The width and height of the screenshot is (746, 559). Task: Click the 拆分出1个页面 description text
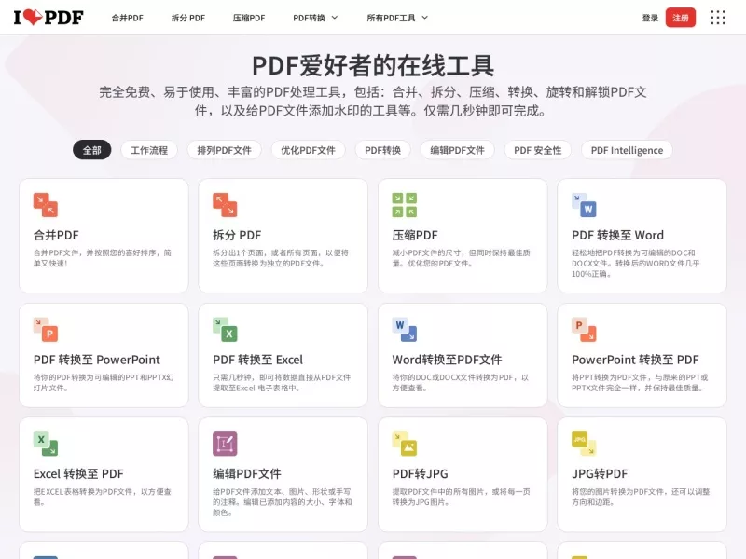coord(281,258)
